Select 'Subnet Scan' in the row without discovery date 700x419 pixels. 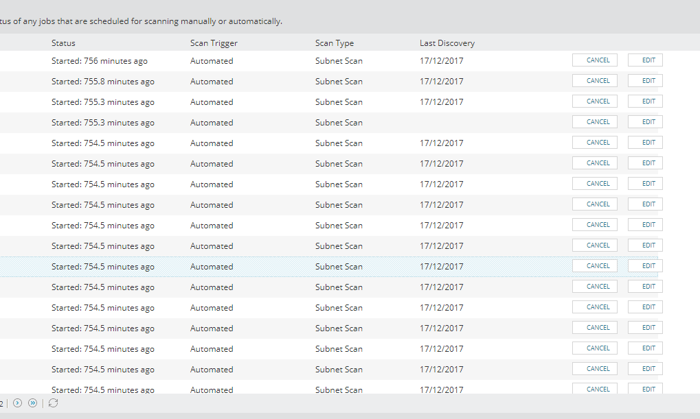click(x=339, y=123)
